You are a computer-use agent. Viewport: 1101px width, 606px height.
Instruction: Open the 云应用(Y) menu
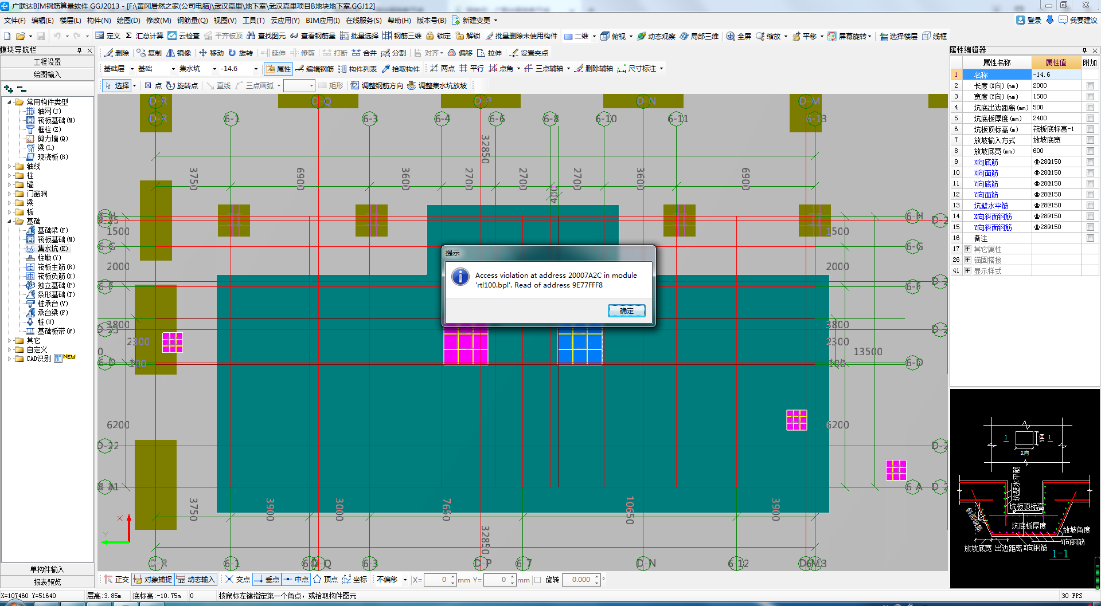tap(285, 20)
